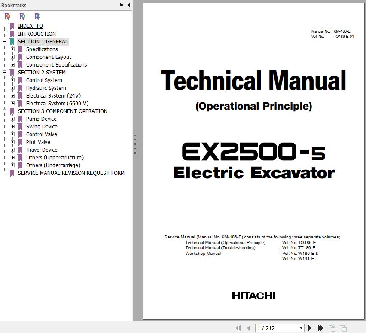Jump to the last page
This screenshot has width=366, height=333.
[321, 328]
